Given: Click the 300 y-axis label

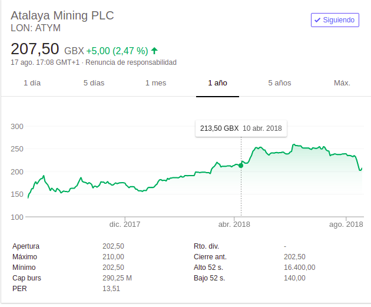Looking at the screenshot, I should click(x=17, y=127).
